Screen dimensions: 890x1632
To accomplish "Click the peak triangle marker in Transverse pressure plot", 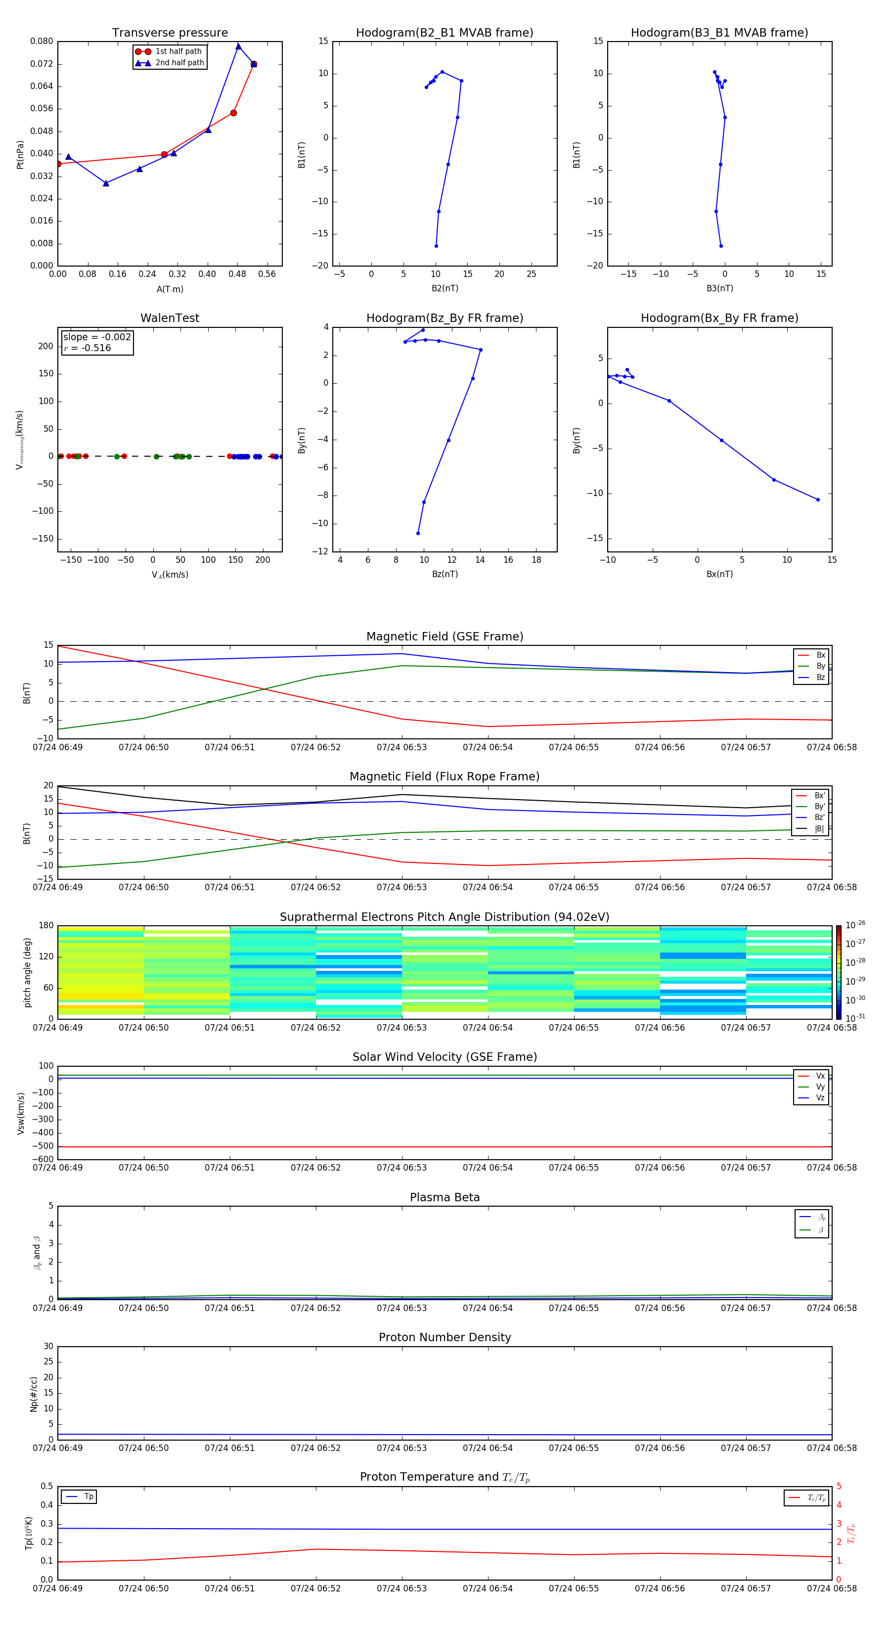I will click(x=238, y=46).
